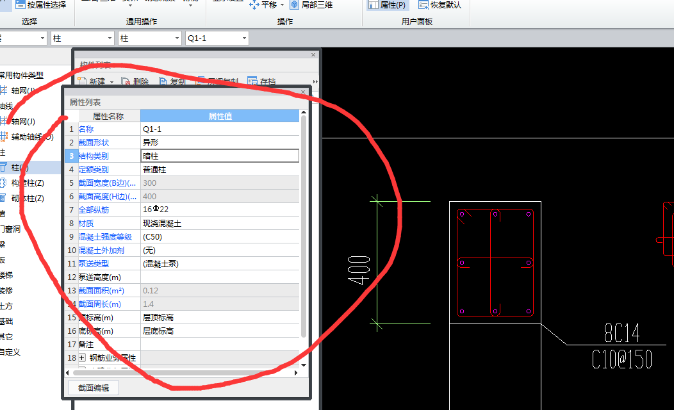Click the empty 备注 value cell
674x410 pixels.
pos(220,344)
